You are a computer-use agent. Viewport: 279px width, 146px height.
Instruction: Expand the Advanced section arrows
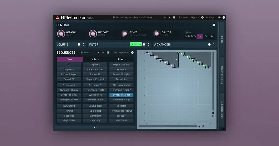[214, 44]
